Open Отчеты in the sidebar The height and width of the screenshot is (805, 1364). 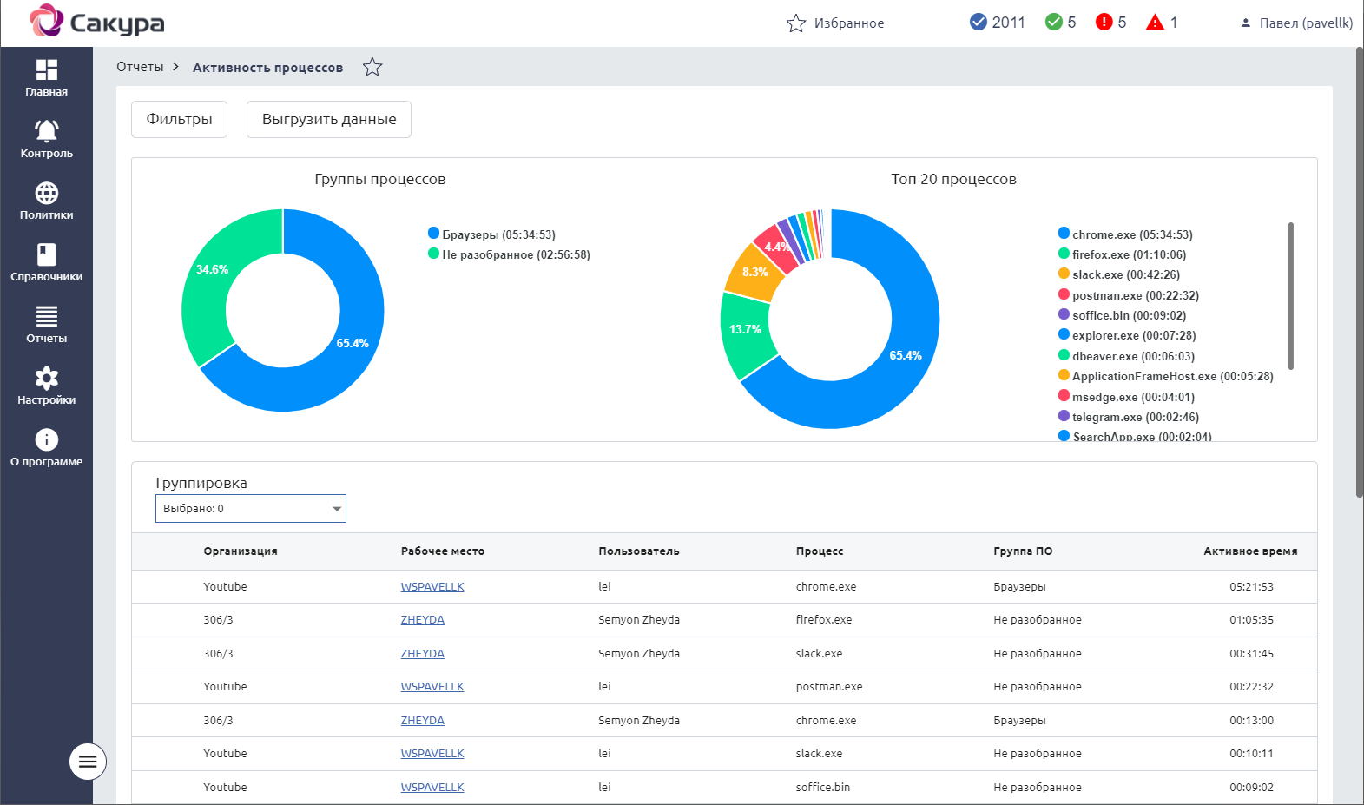(46, 316)
